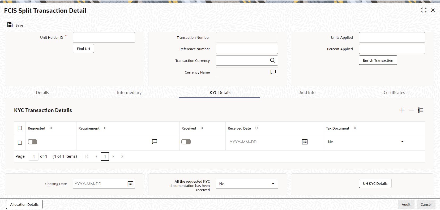Open Requirement cell comment icon
The image size is (440, 210).
(x=155, y=142)
